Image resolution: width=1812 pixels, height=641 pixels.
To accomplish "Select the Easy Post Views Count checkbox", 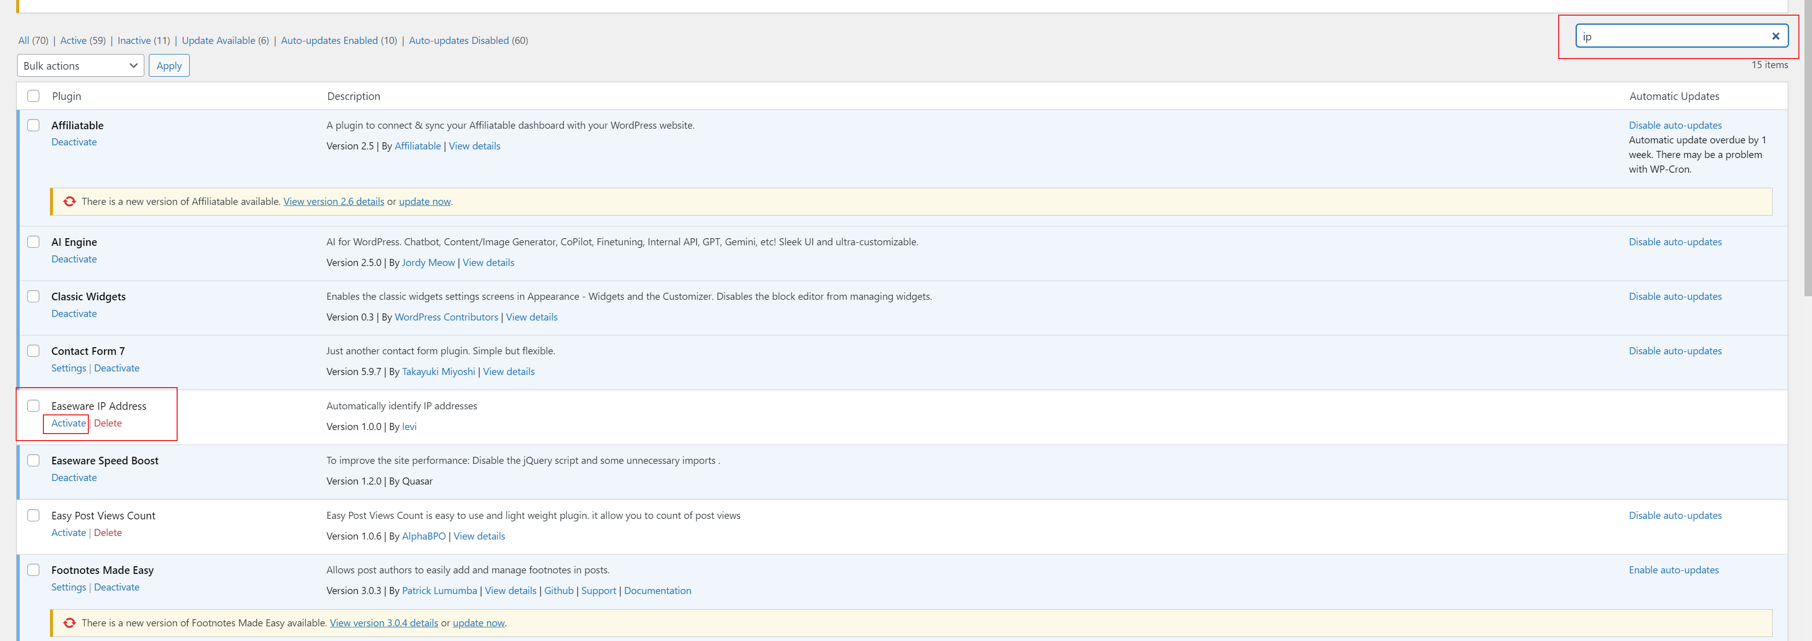I will (x=33, y=515).
